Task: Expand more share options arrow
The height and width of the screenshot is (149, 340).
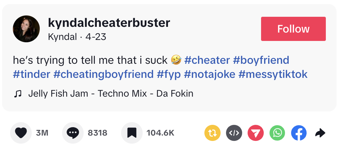Action: click(x=320, y=133)
